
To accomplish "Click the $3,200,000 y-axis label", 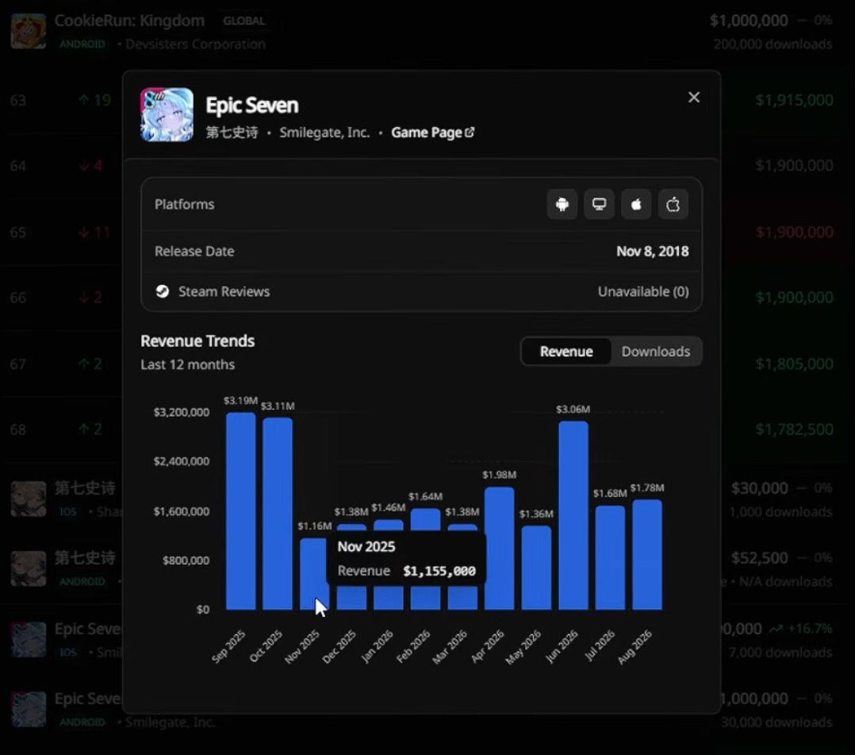I will point(181,412).
